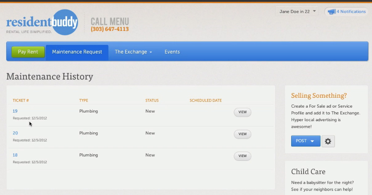Select the Maintenance Request tab
The height and width of the screenshot is (195, 372).
77,52
